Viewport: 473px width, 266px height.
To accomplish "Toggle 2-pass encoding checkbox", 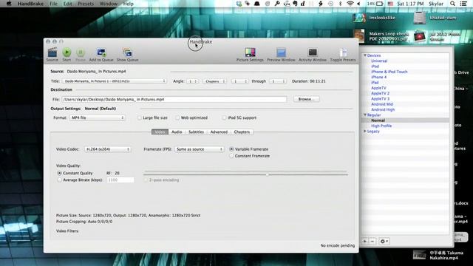I will click(x=146, y=180).
